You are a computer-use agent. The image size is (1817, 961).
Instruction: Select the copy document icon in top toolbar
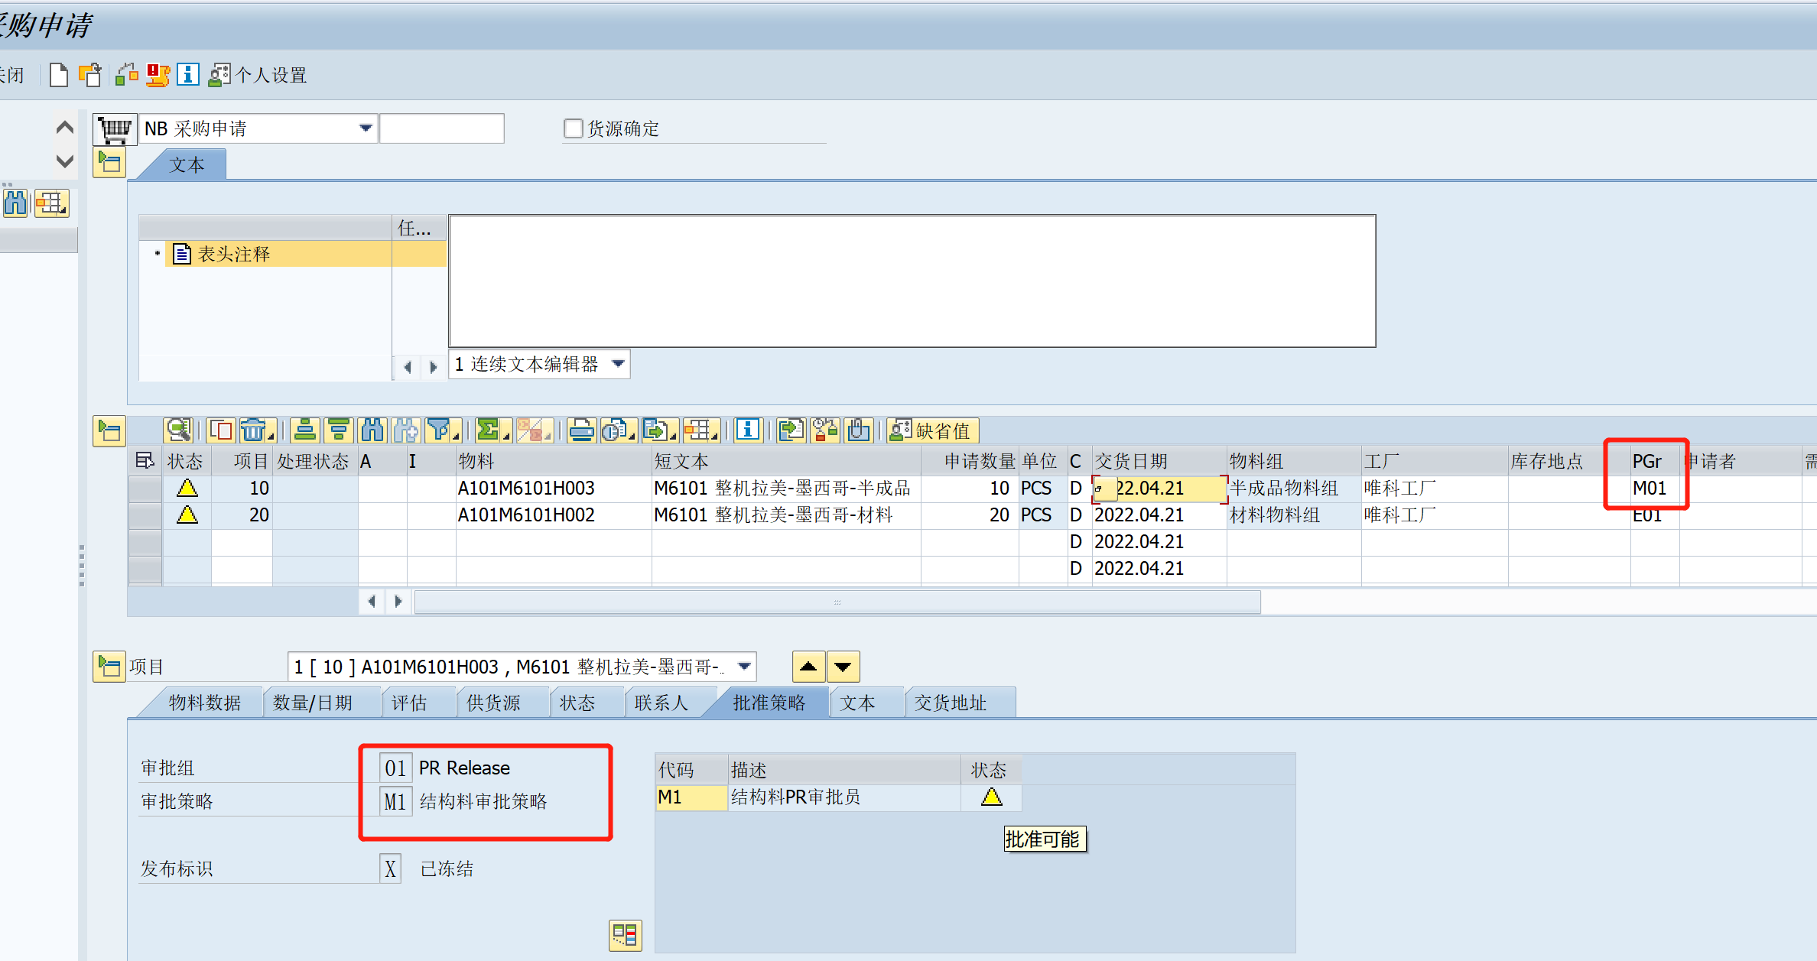tap(89, 74)
